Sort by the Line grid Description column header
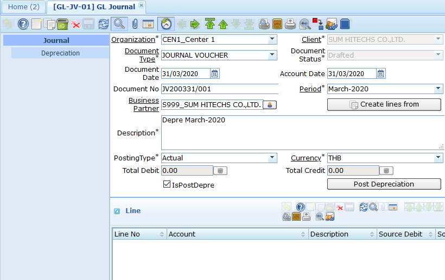Viewport: 445px width, 280px height. (342, 234)
